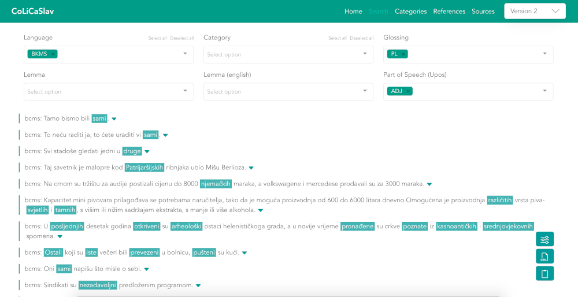Export results with the CSV icon
Image resolution: width=578 pixels, height=297 pixels.
click(544, 257)
